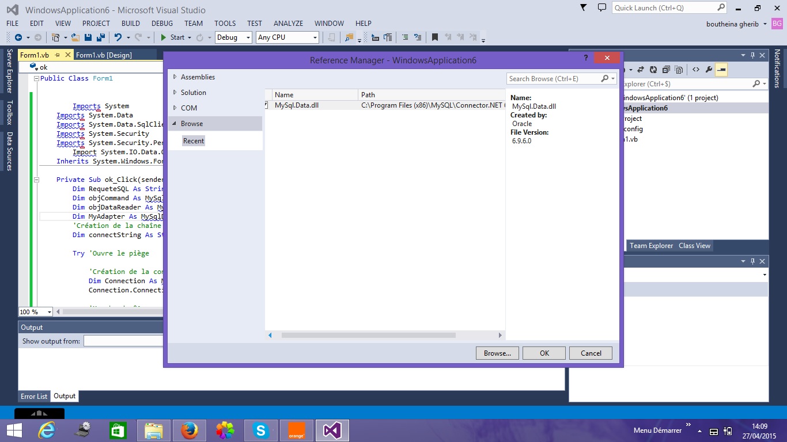Viewport: 787px width, 442px height.
Task: Click the View Code icon in Solution Explorer
Action: (696, 70)
